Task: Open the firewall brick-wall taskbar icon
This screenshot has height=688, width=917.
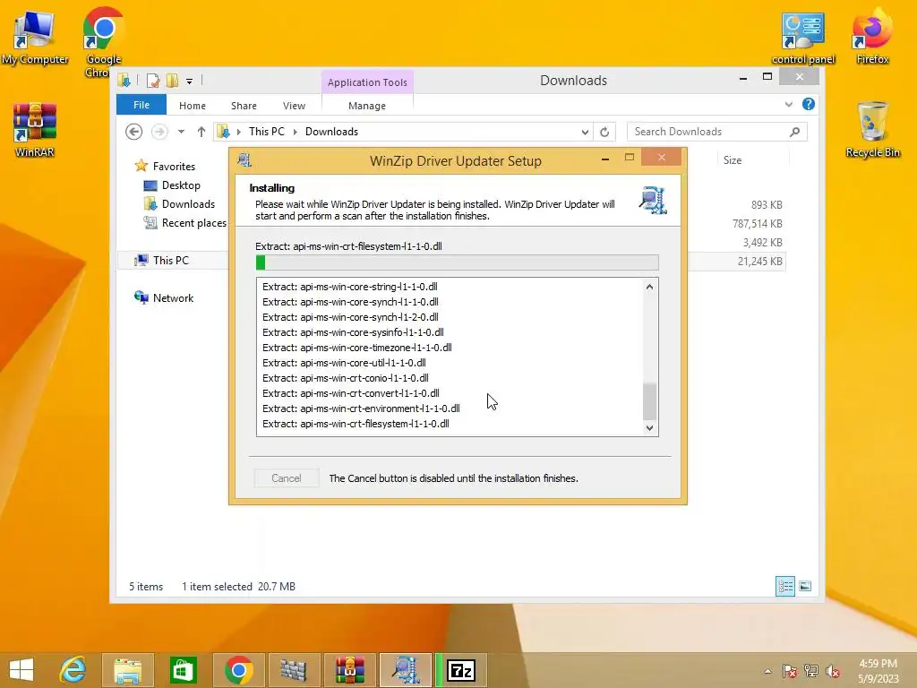Action: 293,670
